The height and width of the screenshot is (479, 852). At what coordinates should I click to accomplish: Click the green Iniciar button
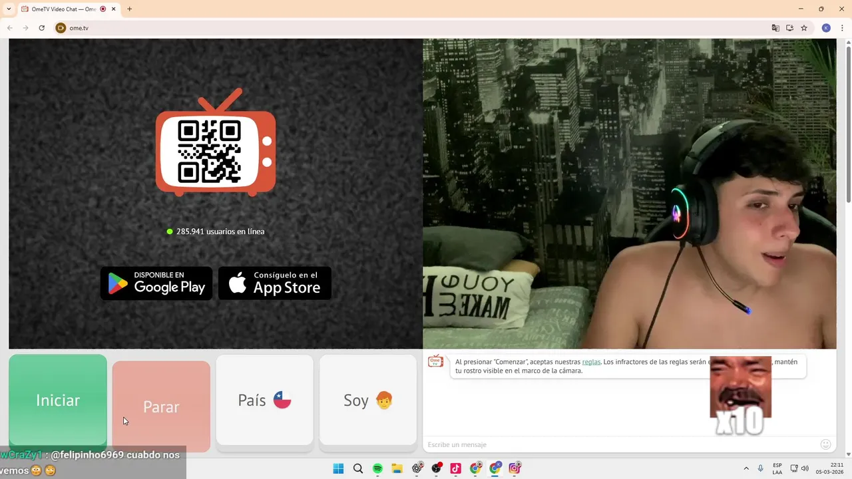click(x=58, y=400)
